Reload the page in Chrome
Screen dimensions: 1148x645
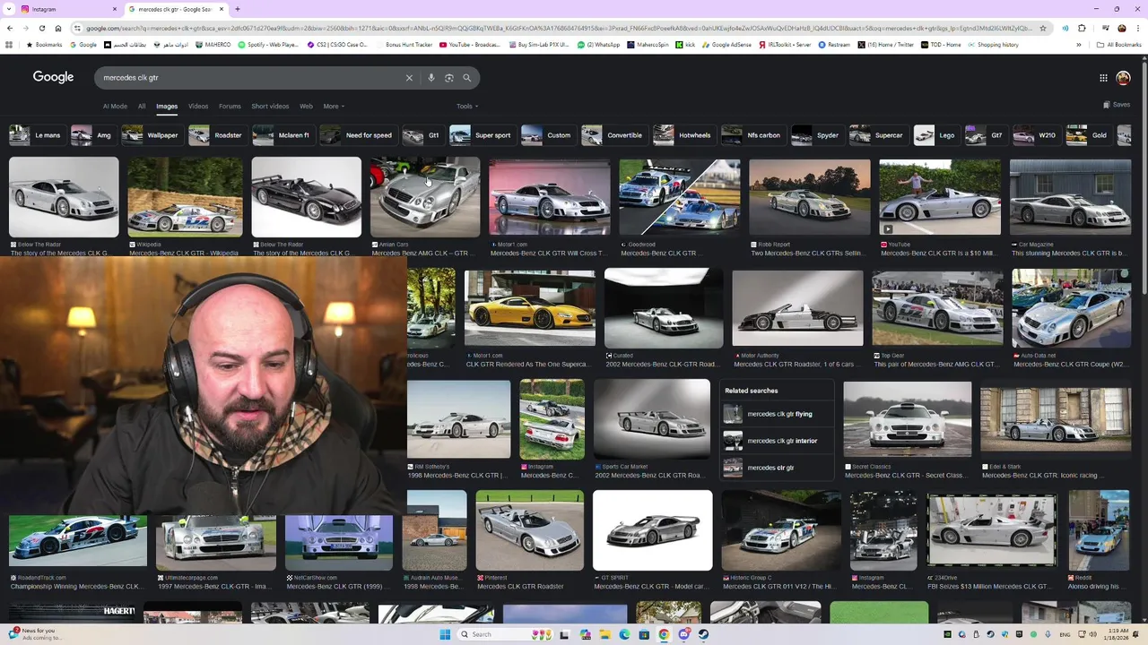coord(41,28)
